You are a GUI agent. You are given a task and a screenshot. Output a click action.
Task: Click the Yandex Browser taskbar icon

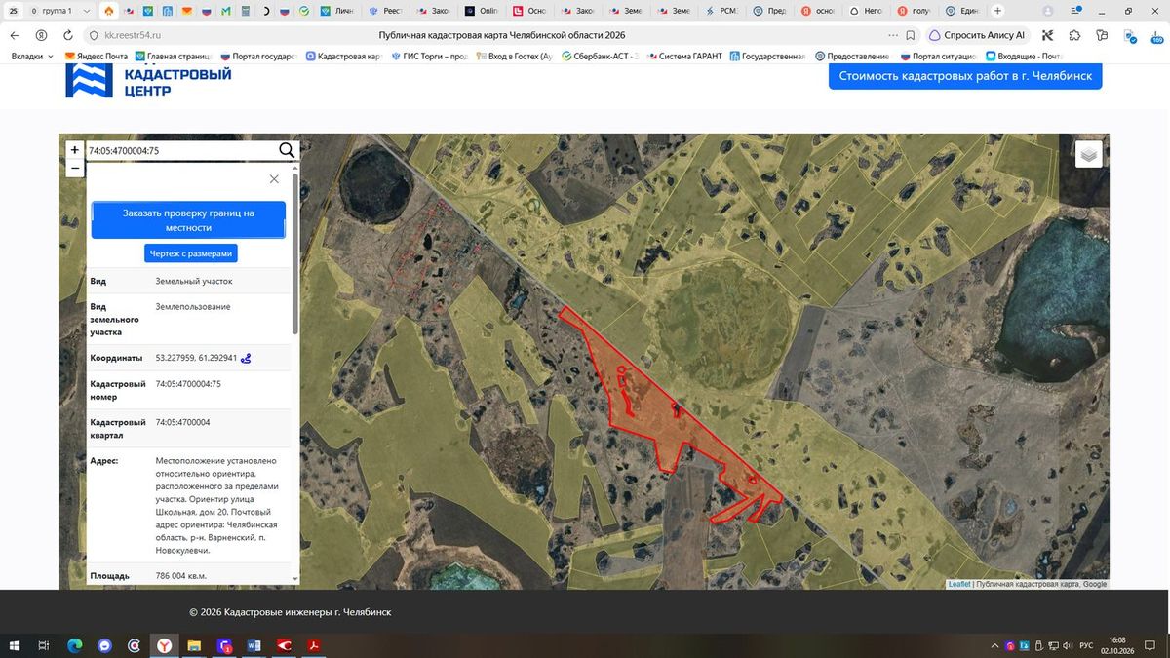[164, 645]
